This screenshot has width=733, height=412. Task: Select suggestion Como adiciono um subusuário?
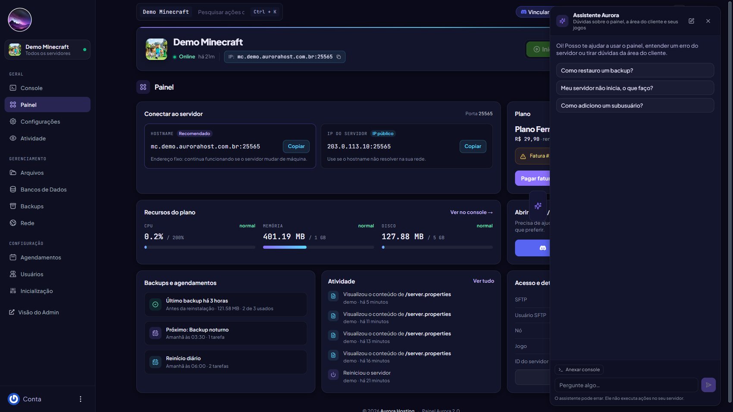click(635, 106)
